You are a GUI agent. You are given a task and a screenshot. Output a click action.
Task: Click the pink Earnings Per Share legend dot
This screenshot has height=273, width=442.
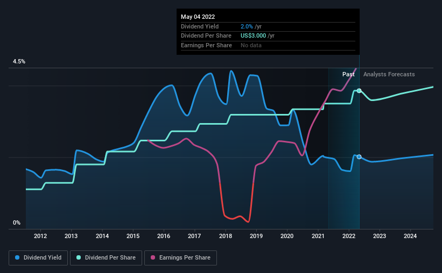click(x=153, y=257)
